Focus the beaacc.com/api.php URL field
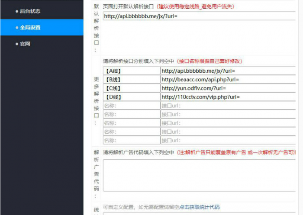Screen dimensions: 303x215 click(x=228, y=80)
